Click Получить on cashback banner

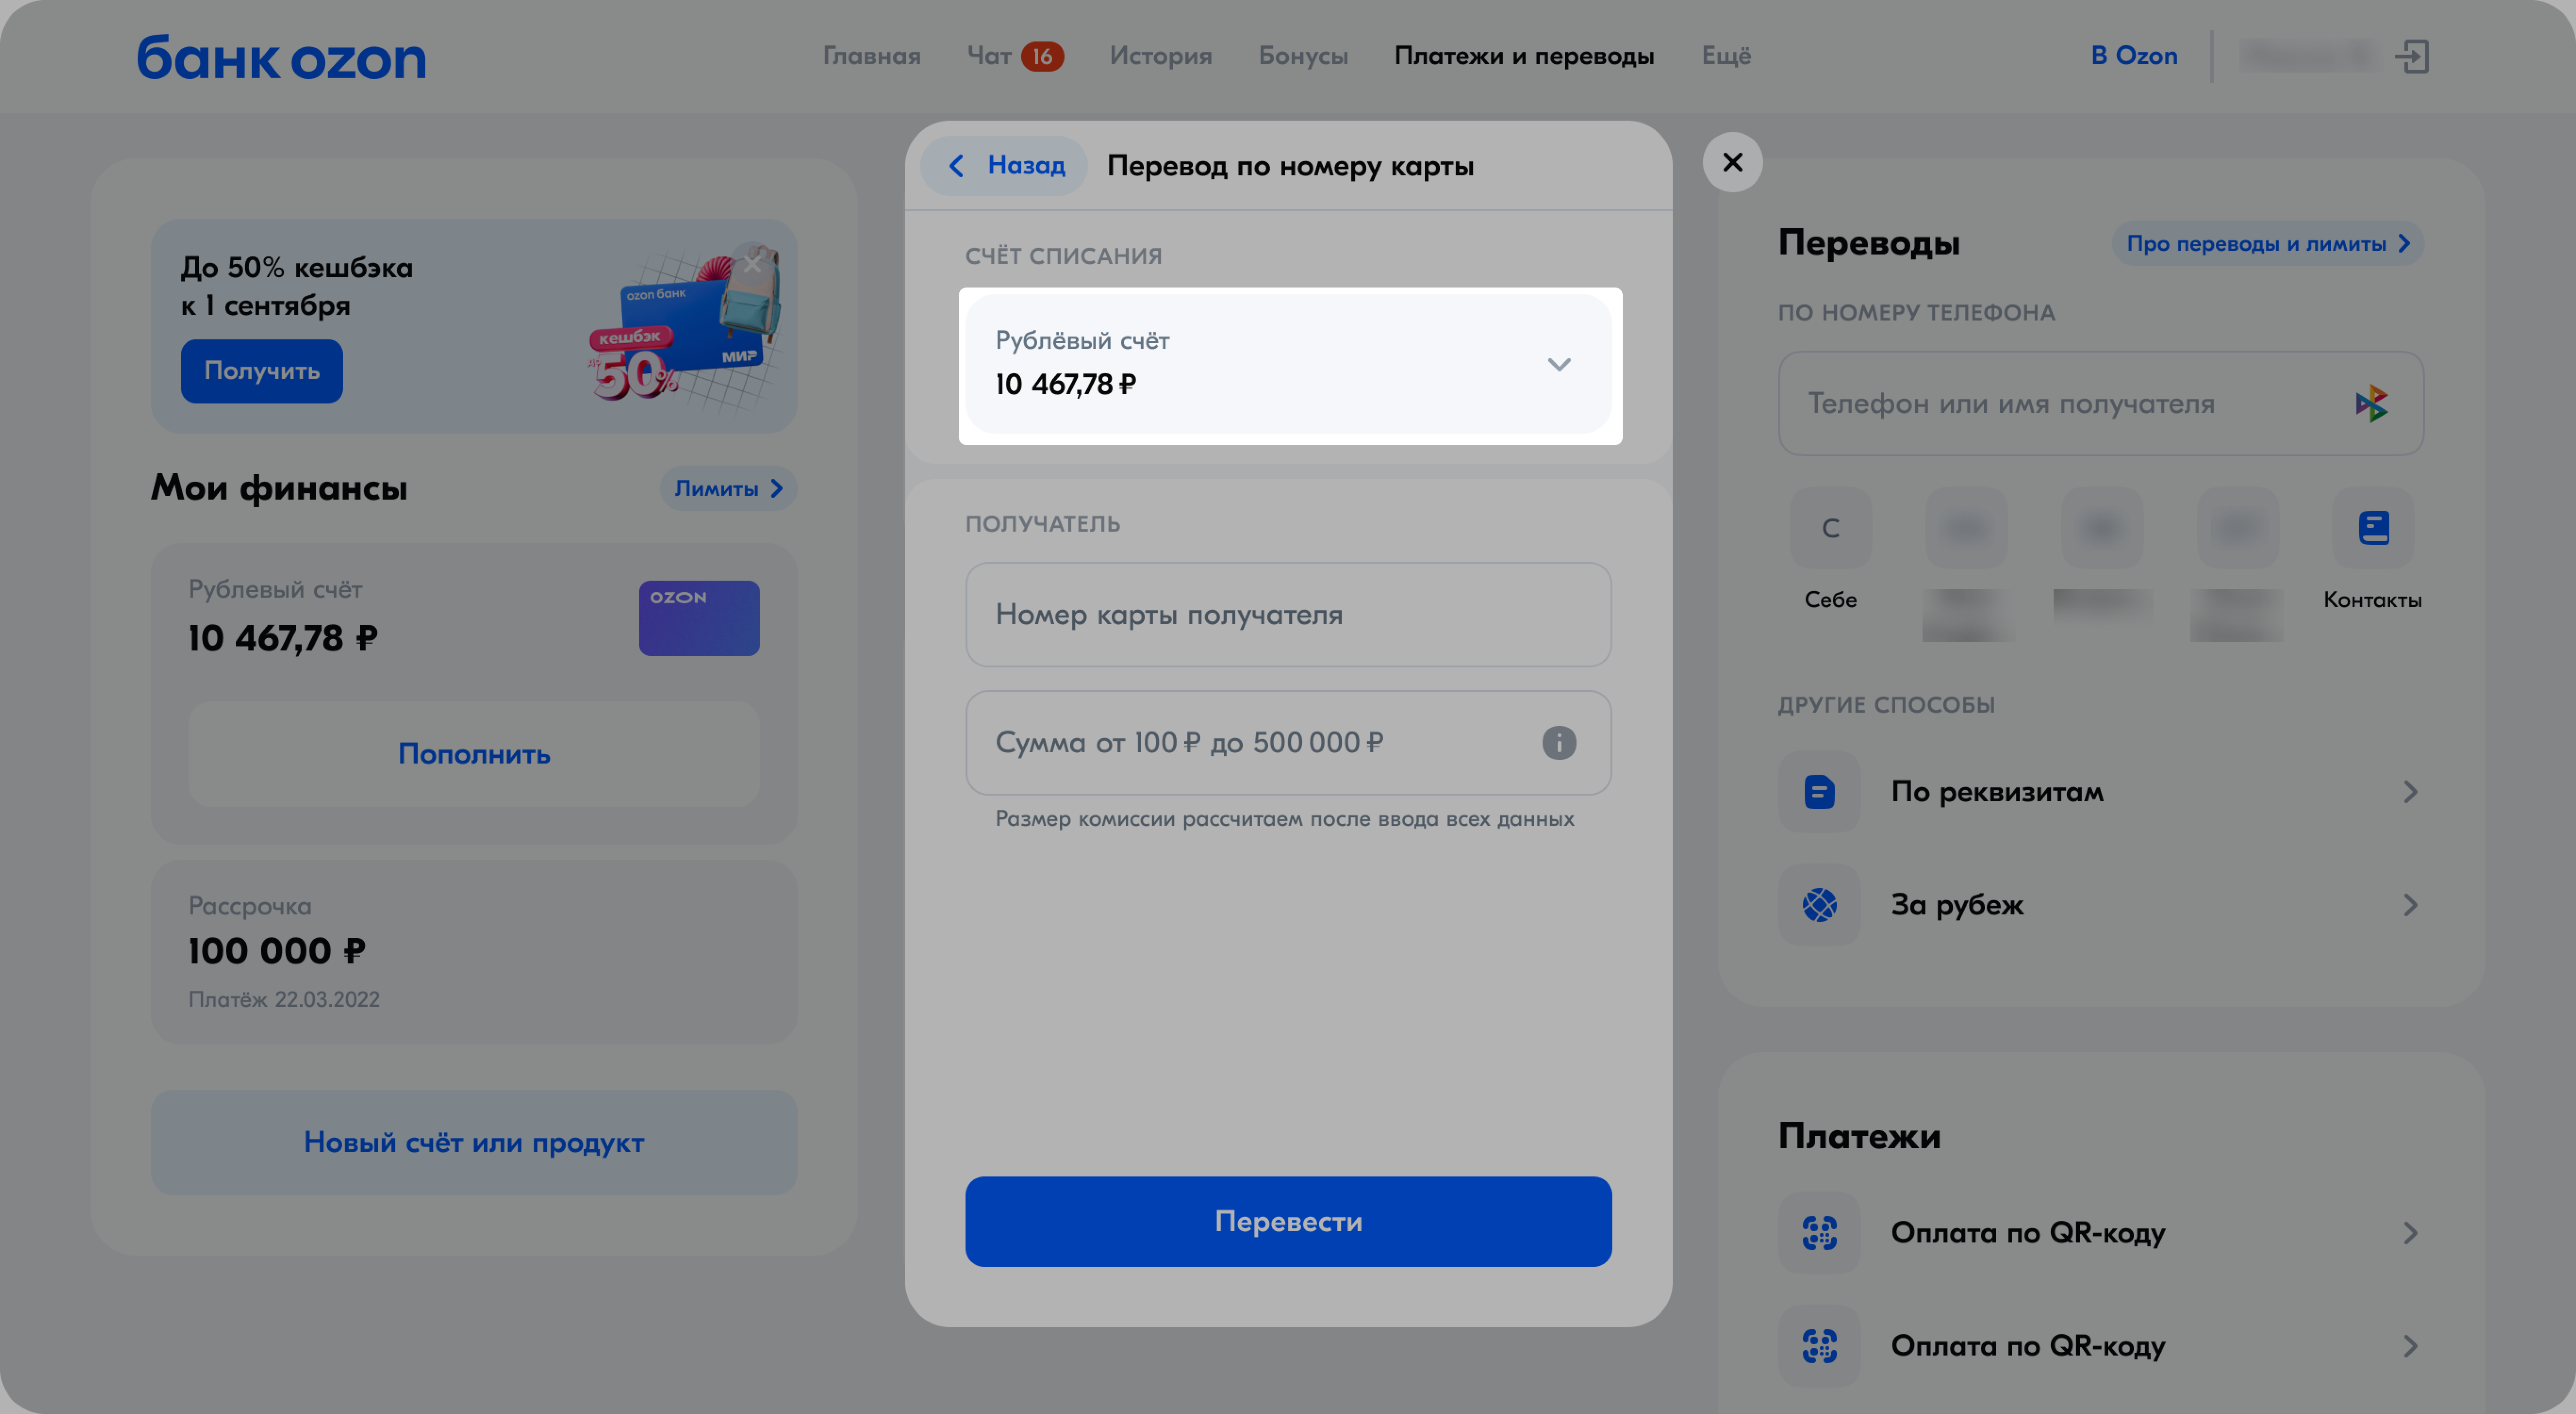point(262,371)
